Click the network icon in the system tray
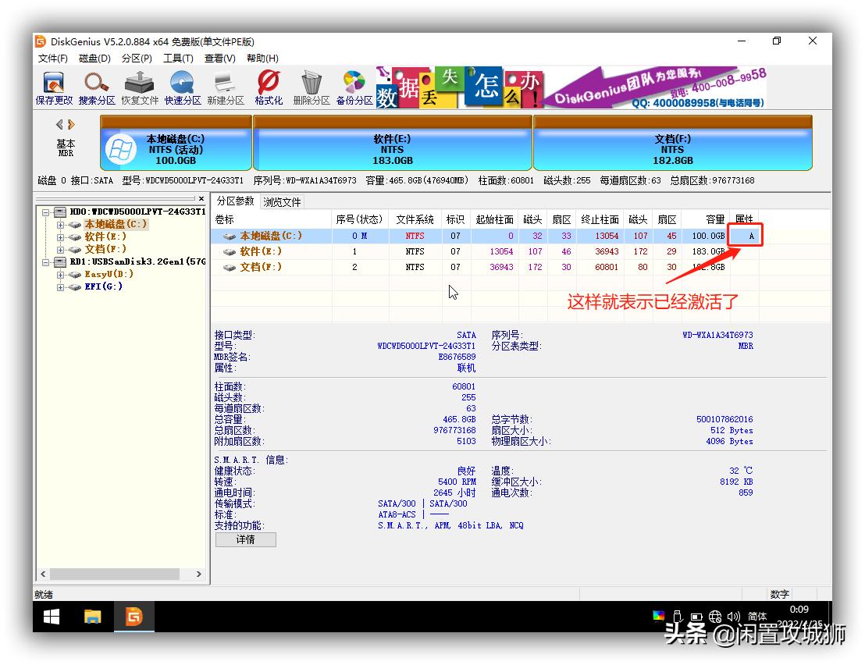 715,616
